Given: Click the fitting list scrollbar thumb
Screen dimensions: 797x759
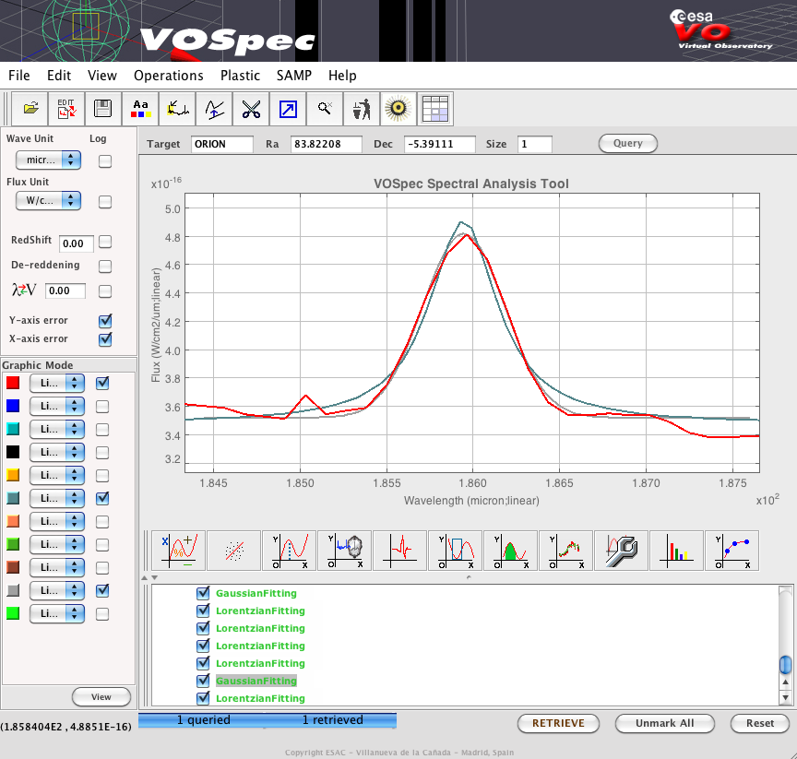Looking at the screenshot, I should click(x=785, y=665).
